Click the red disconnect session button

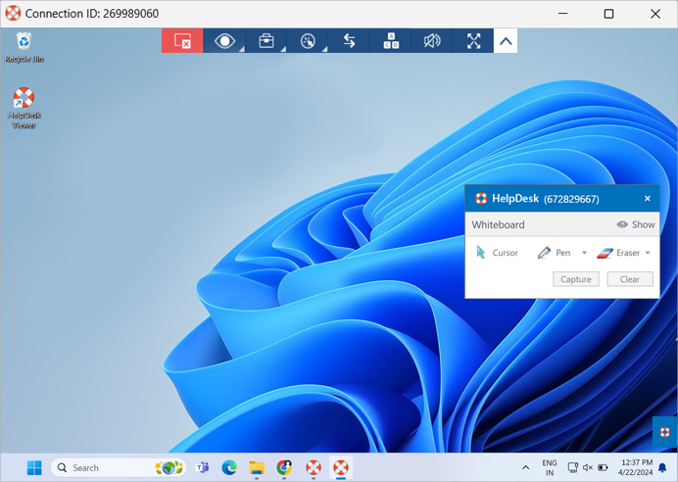point(182,41)
